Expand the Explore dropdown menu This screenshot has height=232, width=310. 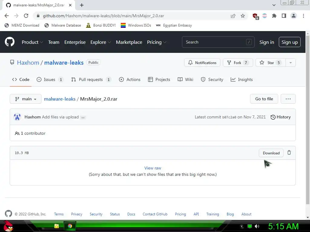pos(101,42)
